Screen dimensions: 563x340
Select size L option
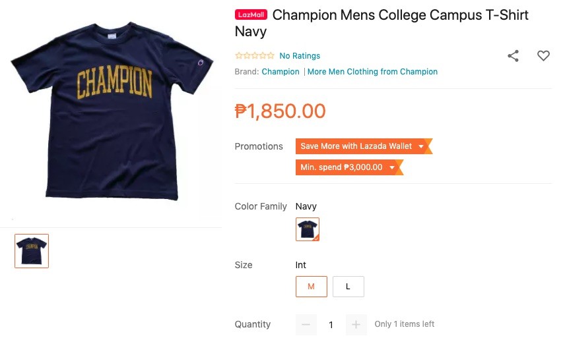pos(348,286)
